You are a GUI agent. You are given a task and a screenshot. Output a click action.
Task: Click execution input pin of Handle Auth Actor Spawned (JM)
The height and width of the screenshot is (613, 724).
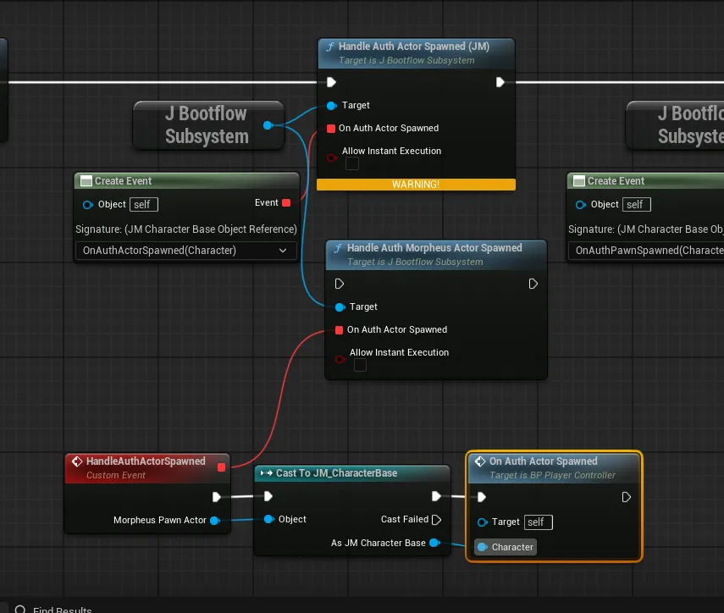tap(331, 82)
